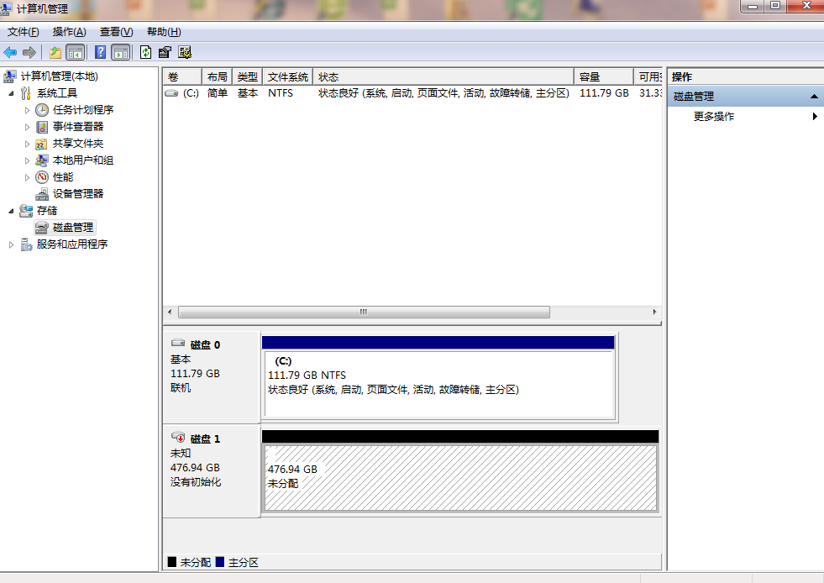Click the blue 主分区 legend swatch
This screenshot has width=824, height=583.
pyautogui.click(x=220, y=562)
